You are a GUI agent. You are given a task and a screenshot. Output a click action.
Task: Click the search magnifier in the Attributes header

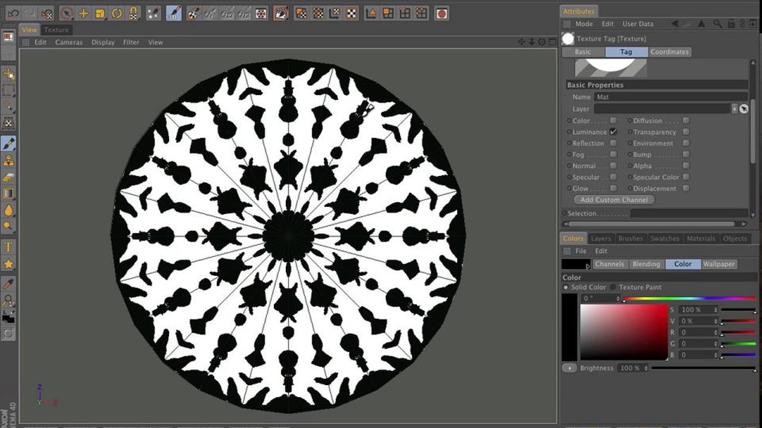[x=717, y=24]
